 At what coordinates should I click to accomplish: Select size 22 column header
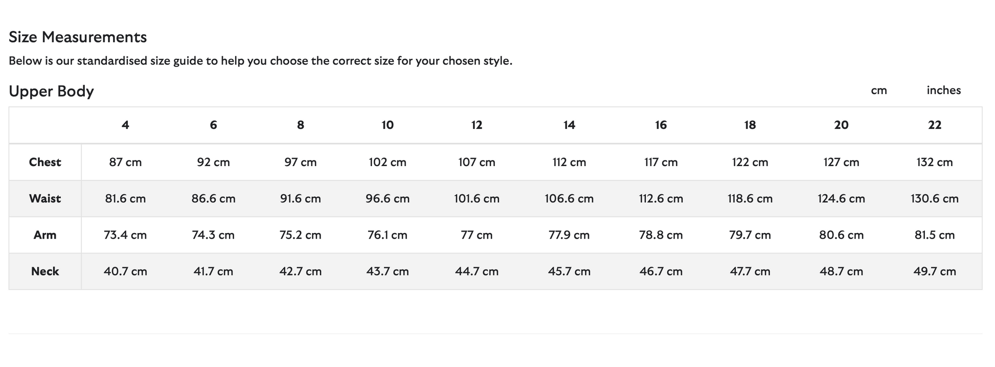[x=935, y=125]
